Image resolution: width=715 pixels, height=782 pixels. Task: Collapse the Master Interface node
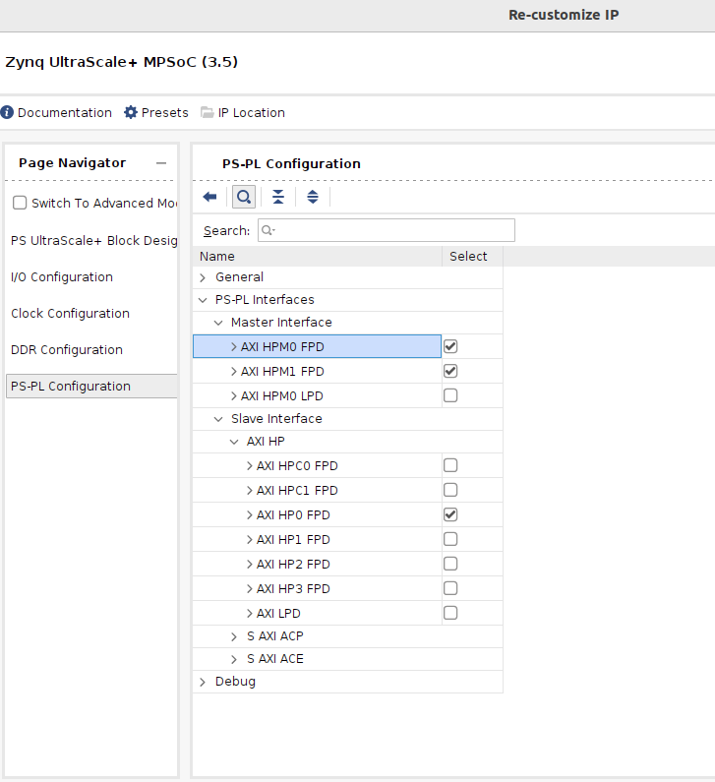pos(218,323)
